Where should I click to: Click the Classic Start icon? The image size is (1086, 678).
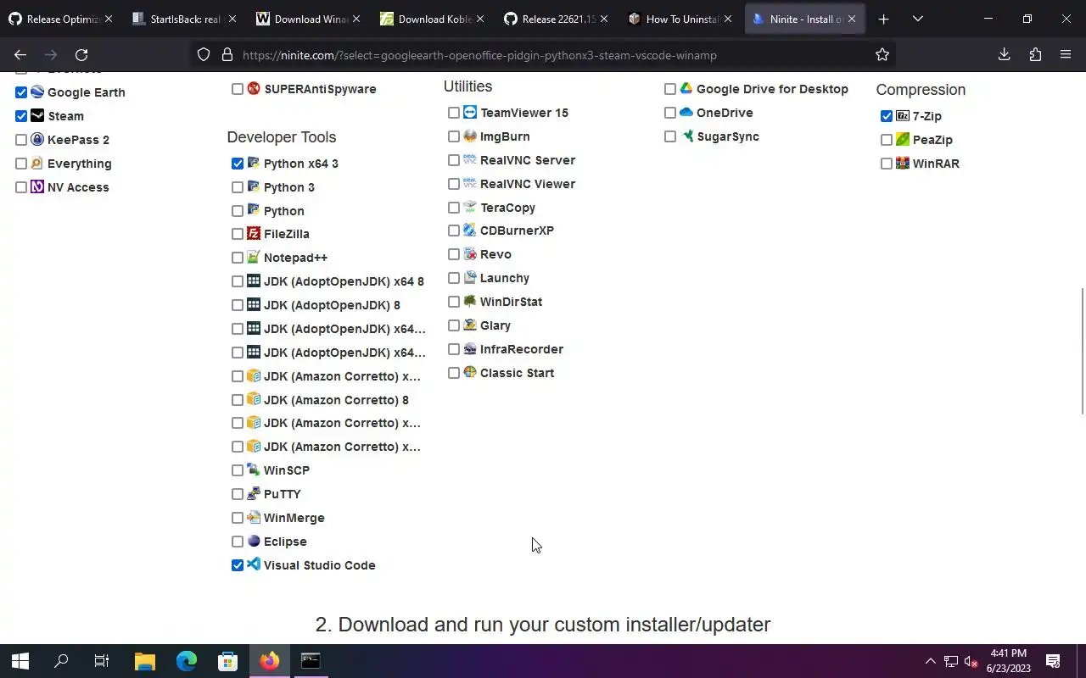point(470,372)
